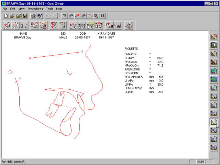Click the FH/GoGn value 22.0
220x165 pixels.
[160, 62]
